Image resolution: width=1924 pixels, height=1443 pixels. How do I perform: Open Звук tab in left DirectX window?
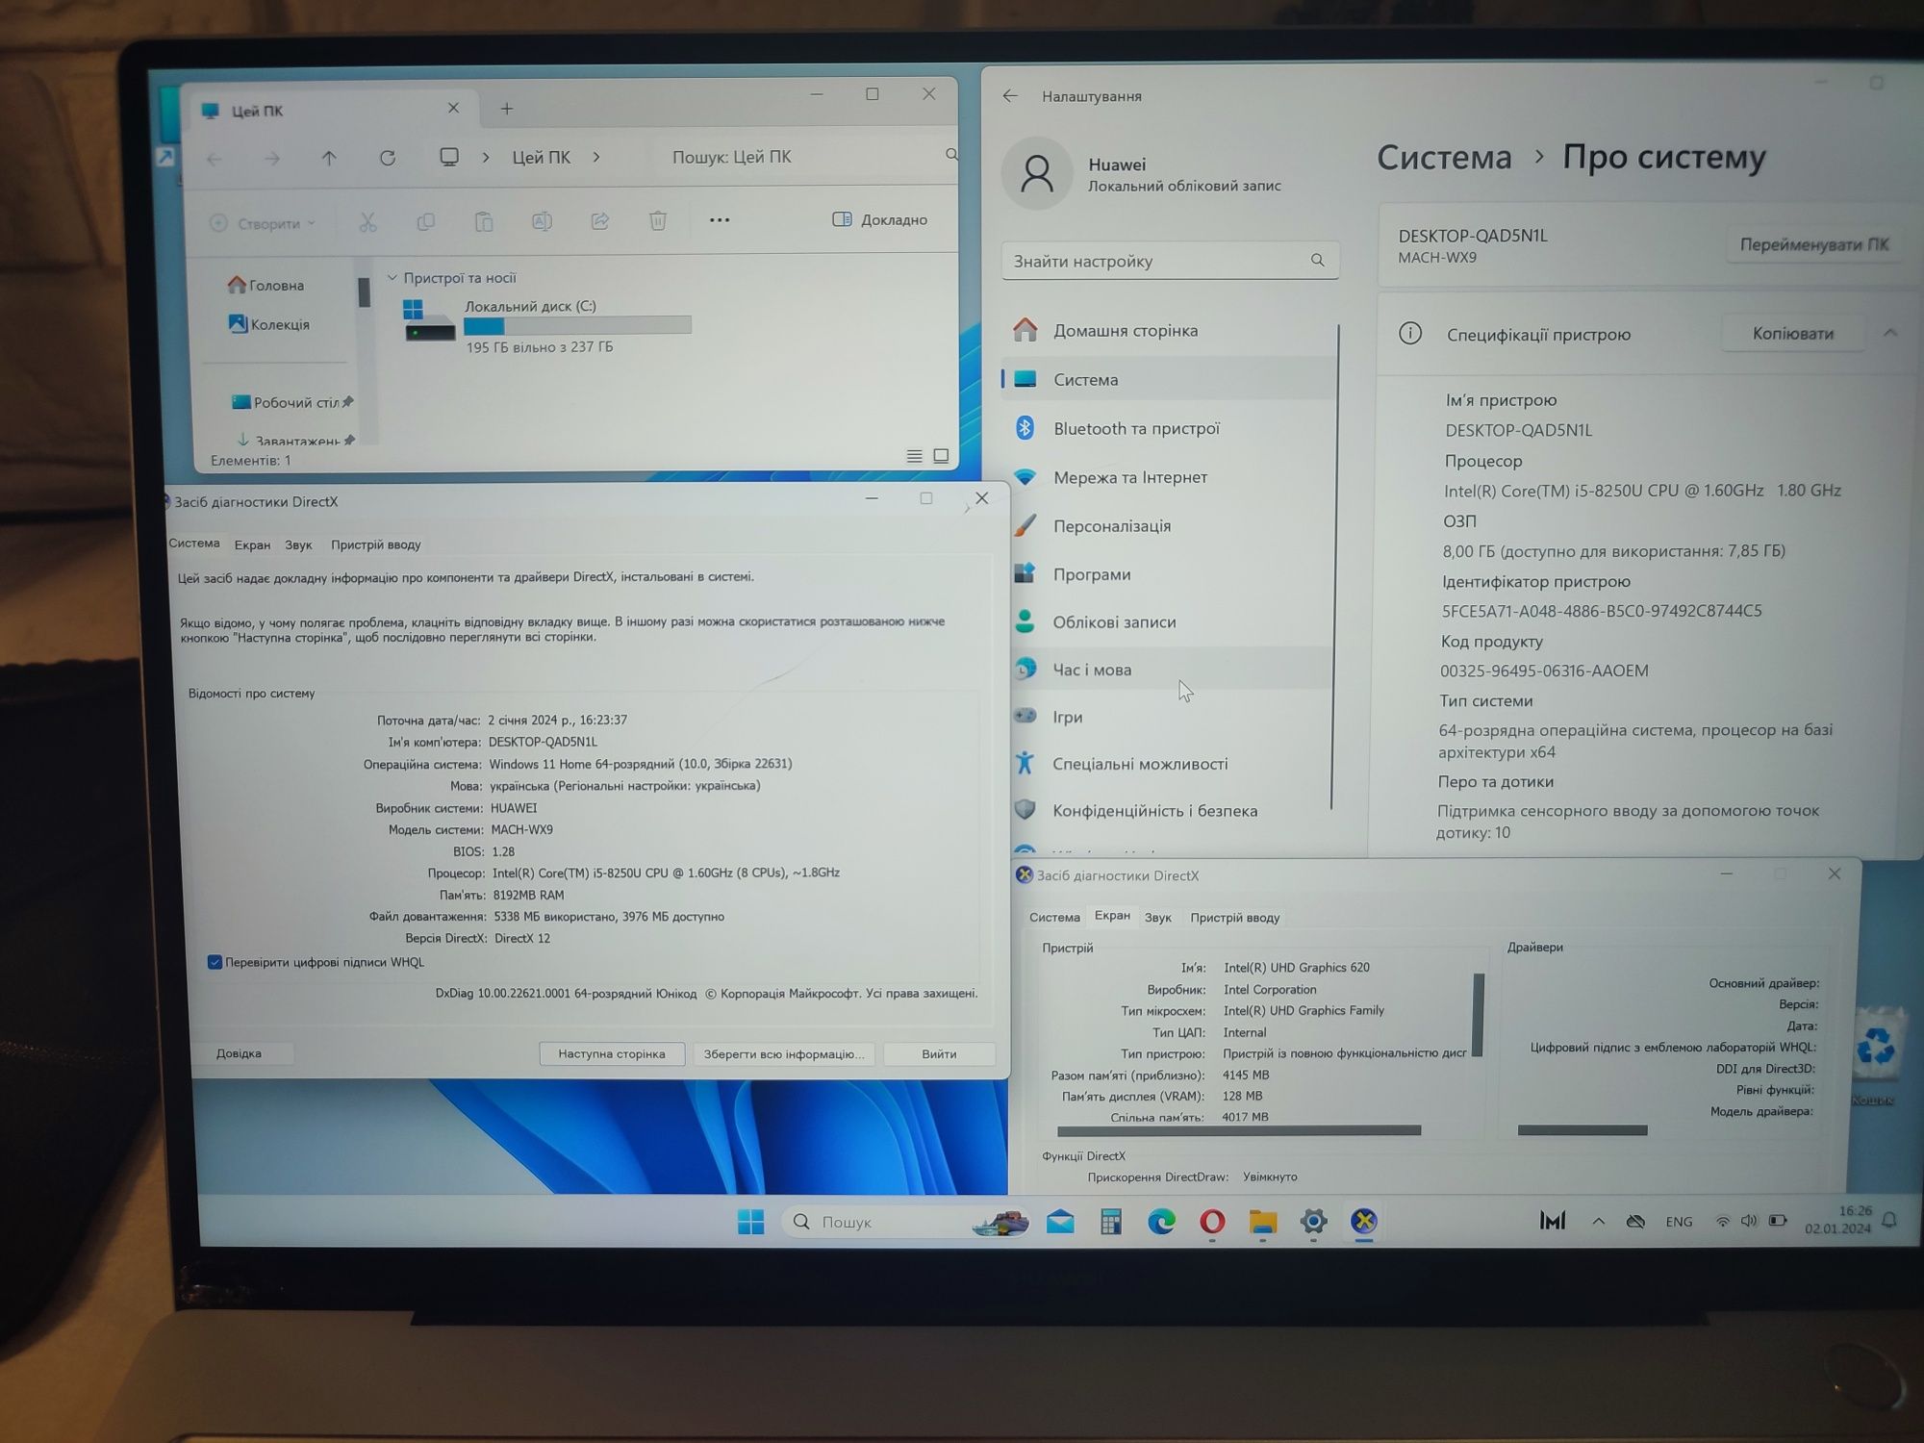coord(298,544)
